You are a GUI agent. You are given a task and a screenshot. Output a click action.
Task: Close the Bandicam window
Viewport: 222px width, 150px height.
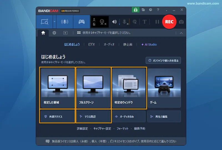182,10
